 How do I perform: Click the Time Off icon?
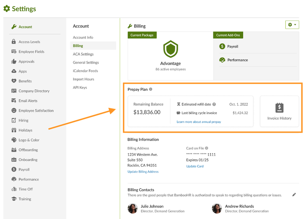[x=14, y=189]
